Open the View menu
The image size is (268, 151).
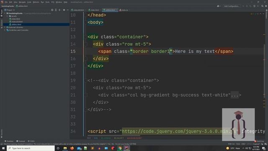click(x=15, y=2)
